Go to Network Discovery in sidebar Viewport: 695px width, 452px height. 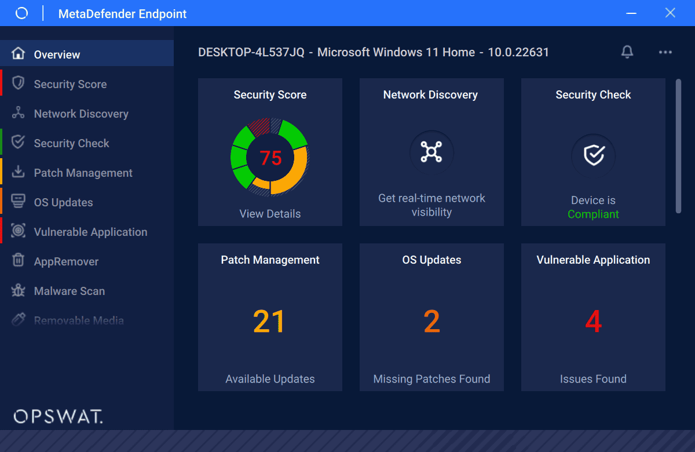(x=87, y=113)
